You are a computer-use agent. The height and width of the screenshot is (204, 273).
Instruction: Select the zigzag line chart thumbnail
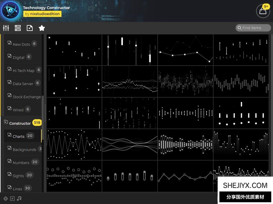pyautogui.click(x=74, y=145)
